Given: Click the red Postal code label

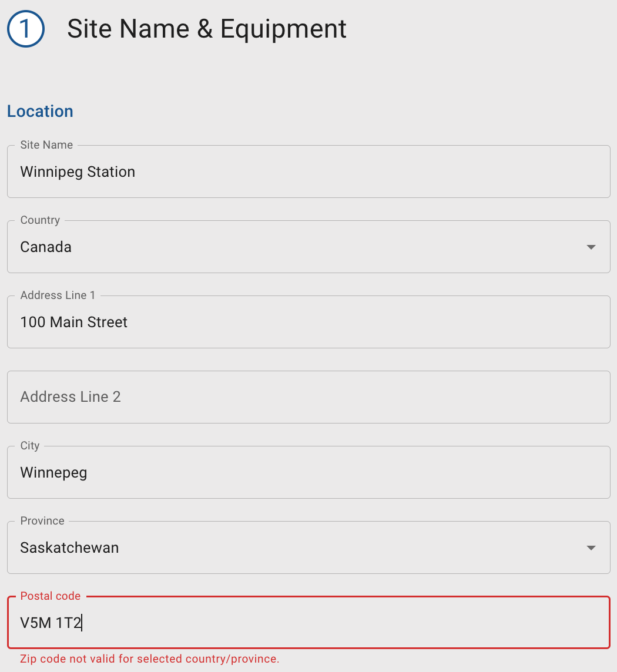Looking at the screenshot, I should (51, 596).
